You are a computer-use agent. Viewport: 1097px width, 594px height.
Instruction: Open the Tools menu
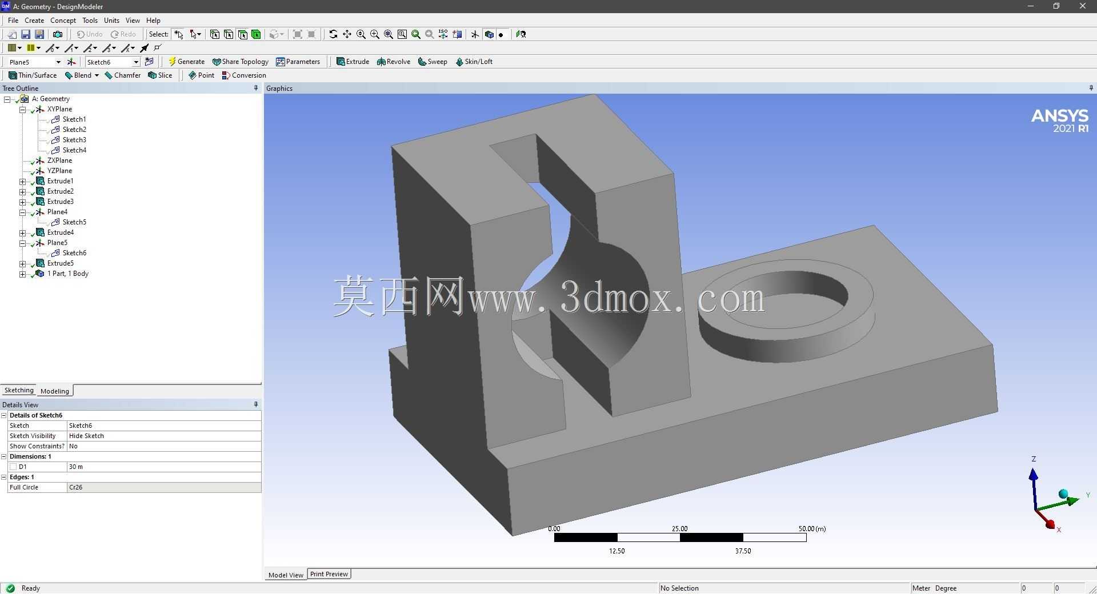coord(90,21)
